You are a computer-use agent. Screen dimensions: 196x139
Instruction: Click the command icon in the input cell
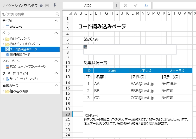[x=85, y=47]
